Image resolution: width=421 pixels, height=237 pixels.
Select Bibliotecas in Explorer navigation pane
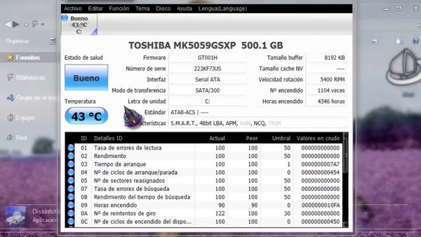click(30, 78)
